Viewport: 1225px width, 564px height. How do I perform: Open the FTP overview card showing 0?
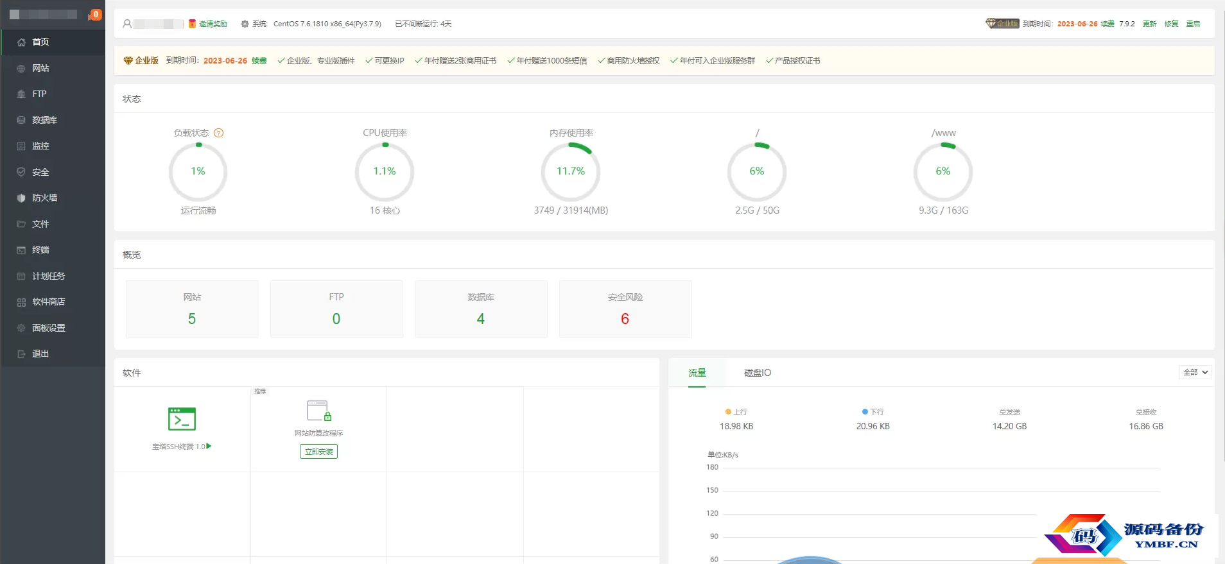pos(336,309)
